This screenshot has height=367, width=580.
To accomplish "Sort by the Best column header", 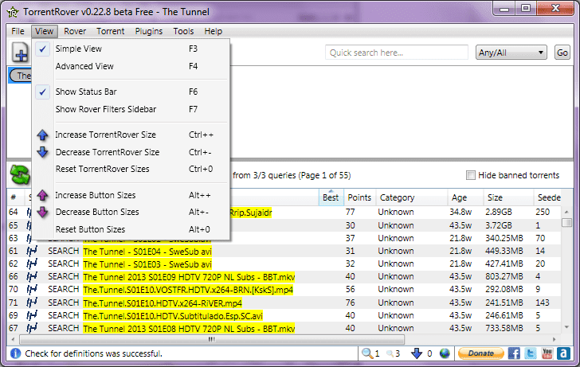I will pos(331,197).
